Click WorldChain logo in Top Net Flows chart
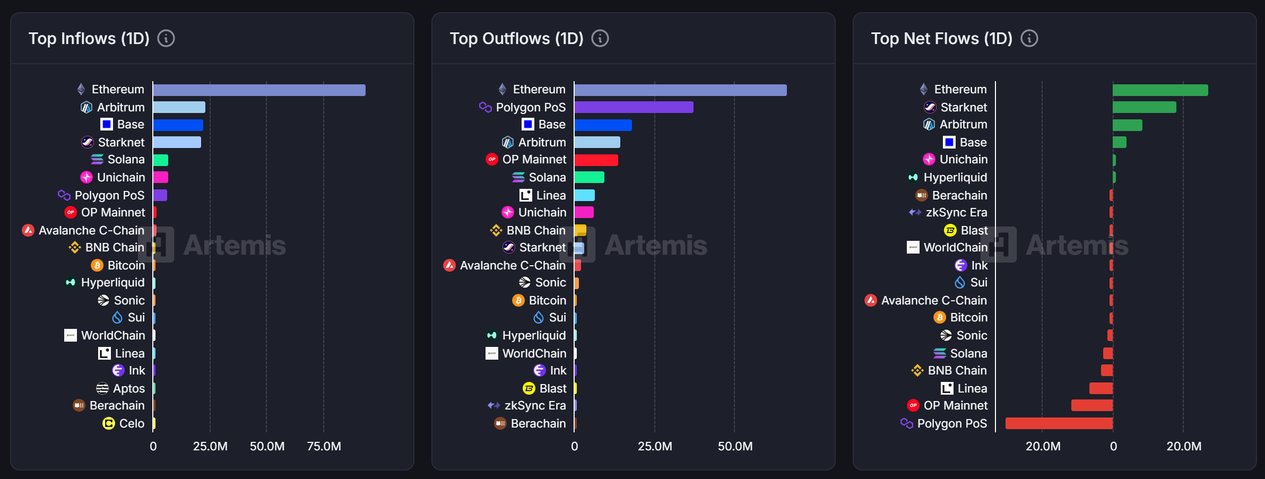 pos(913,247)
